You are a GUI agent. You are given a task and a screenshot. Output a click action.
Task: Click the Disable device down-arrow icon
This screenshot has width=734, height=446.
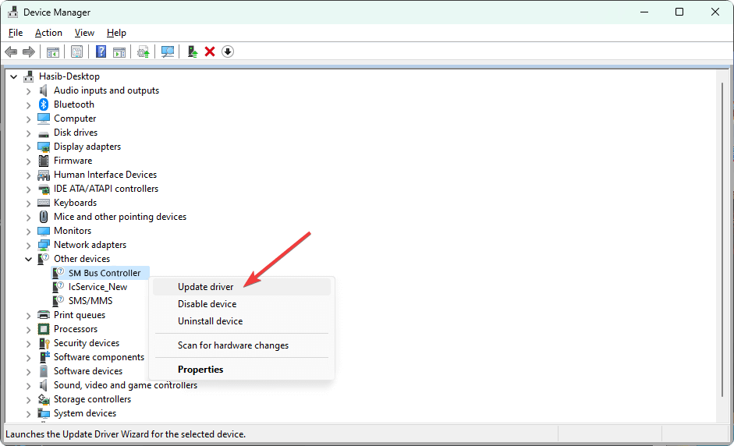point(228,51)
